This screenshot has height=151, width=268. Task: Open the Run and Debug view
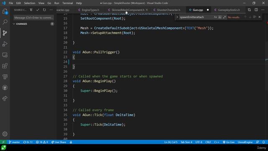[5, 44]
